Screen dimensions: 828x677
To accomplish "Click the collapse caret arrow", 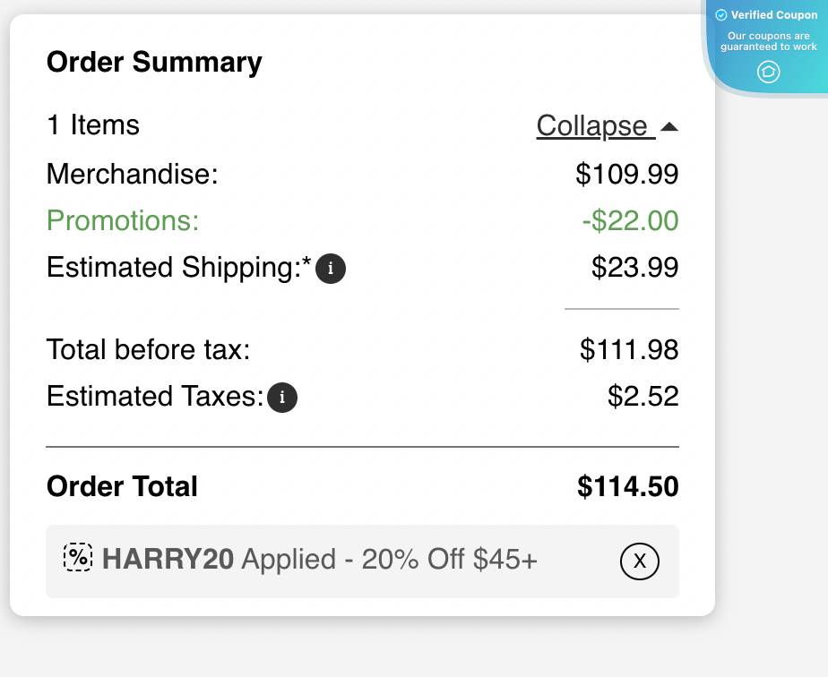I will tap(669, 126).
